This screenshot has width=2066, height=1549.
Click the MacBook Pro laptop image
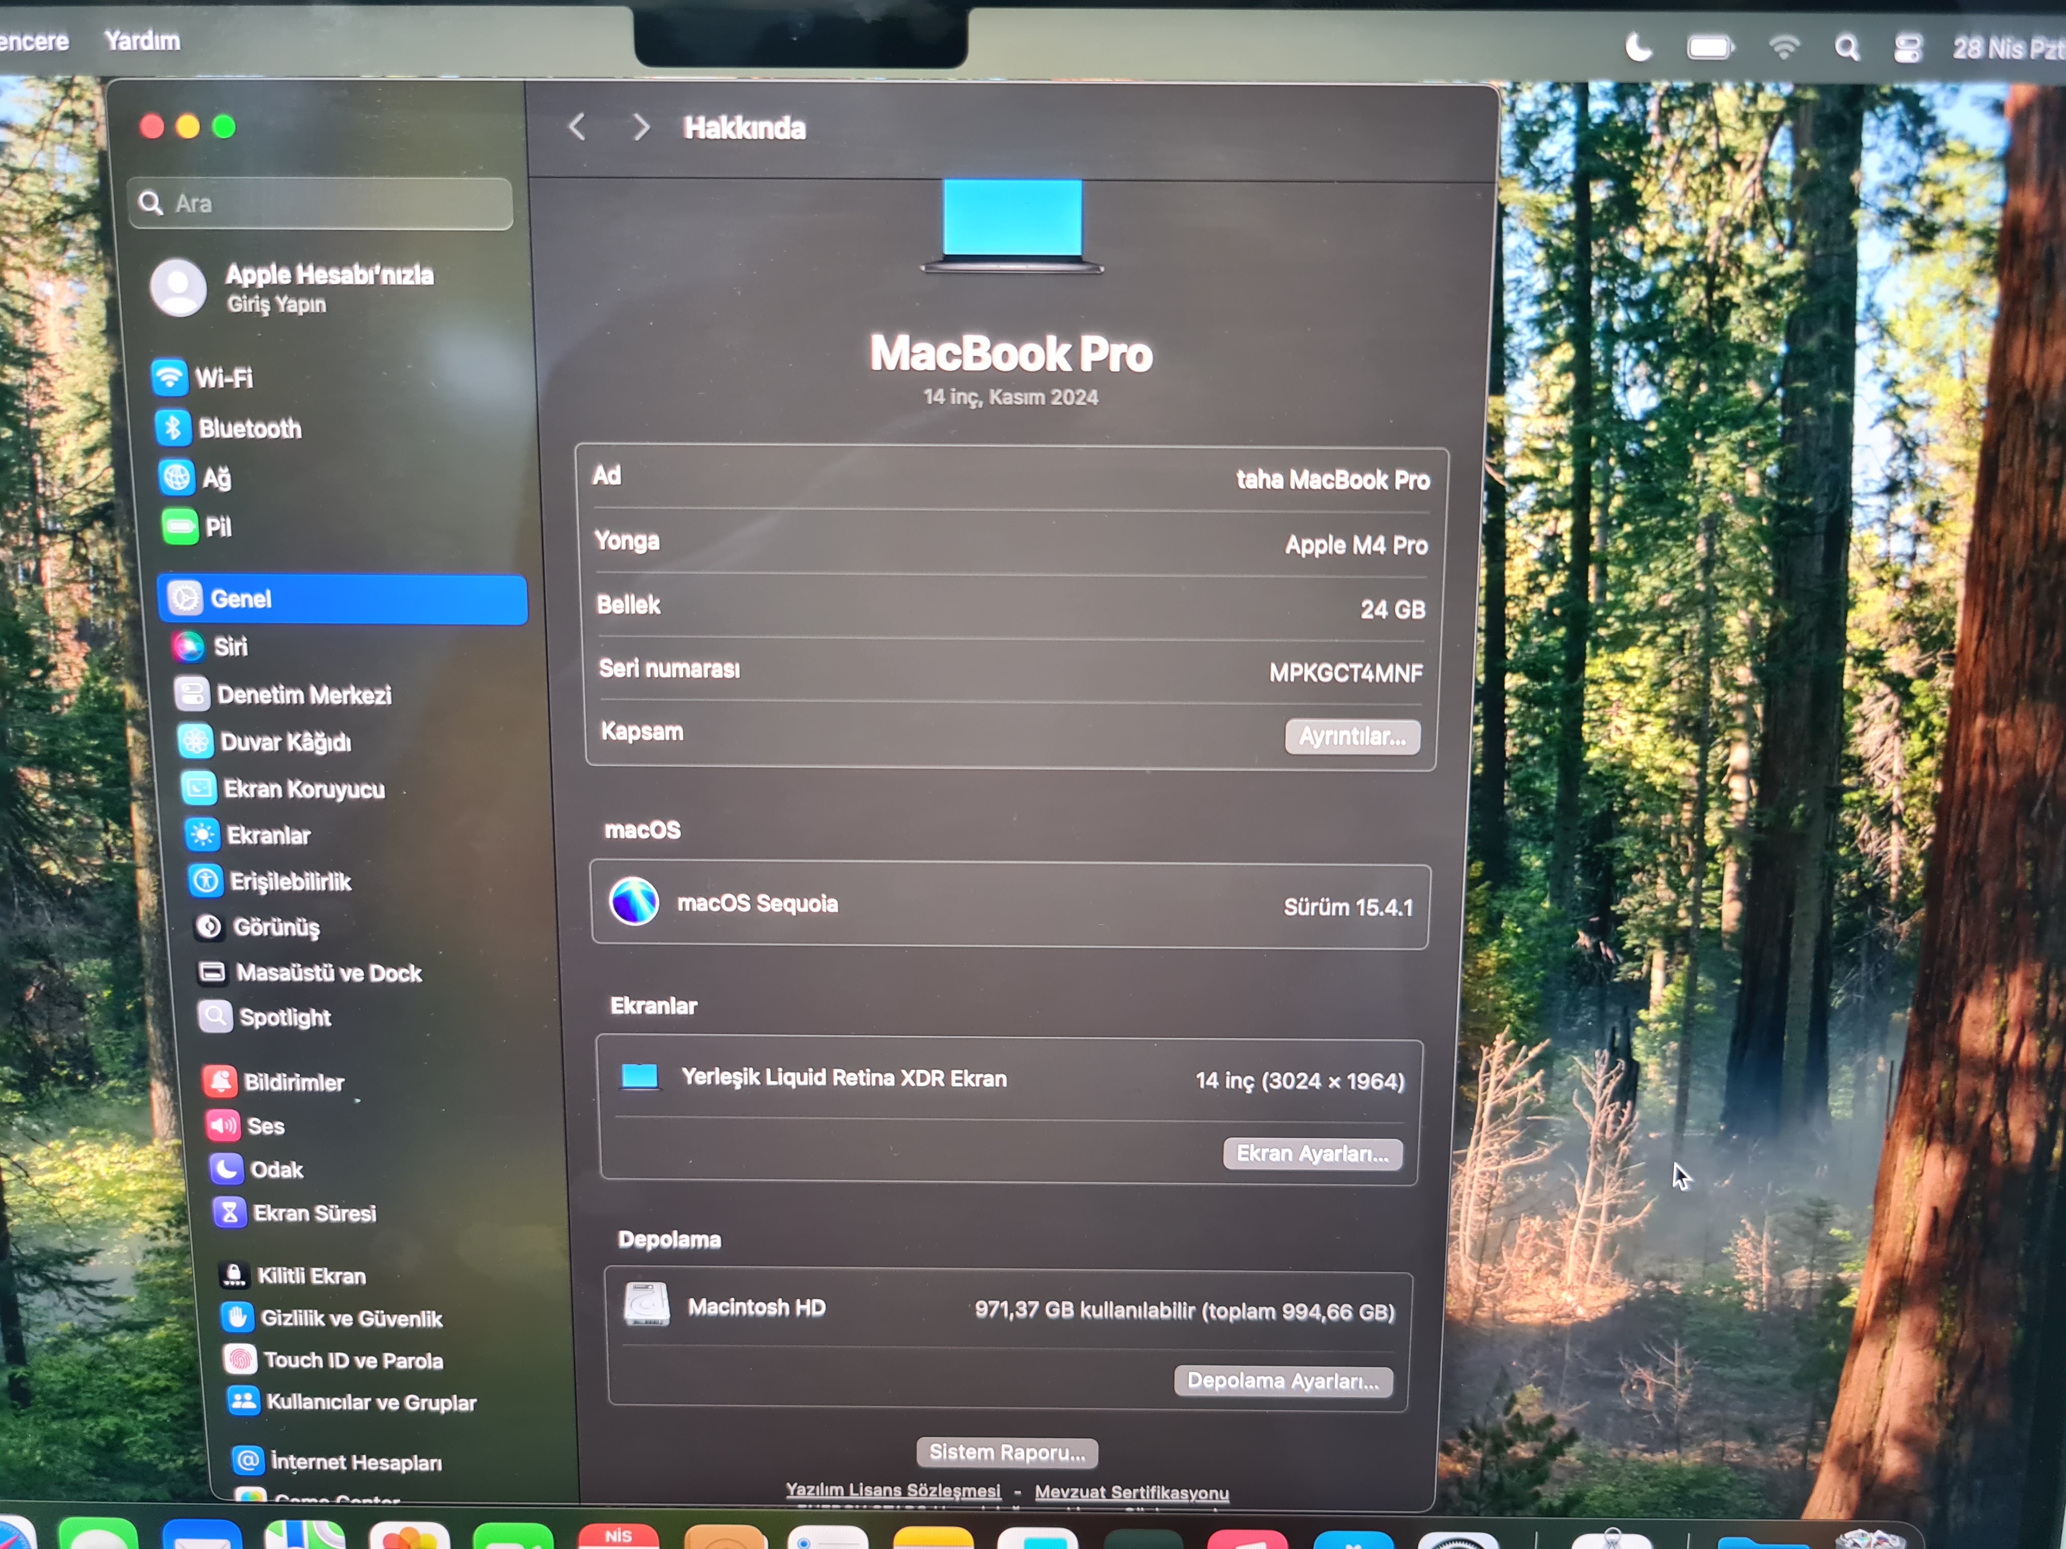pyautogui.click(x=1013, y=225)
